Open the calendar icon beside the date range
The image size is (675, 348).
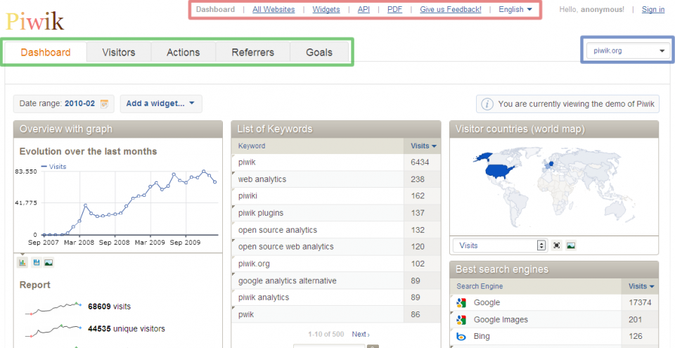[x=104, y=104]
